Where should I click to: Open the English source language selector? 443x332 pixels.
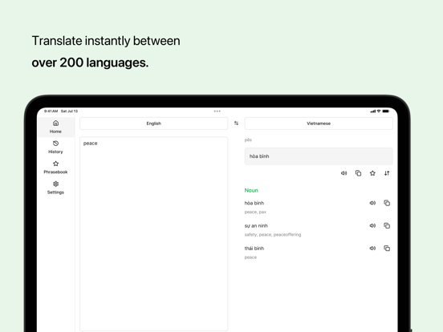click(x=154, y=123)
